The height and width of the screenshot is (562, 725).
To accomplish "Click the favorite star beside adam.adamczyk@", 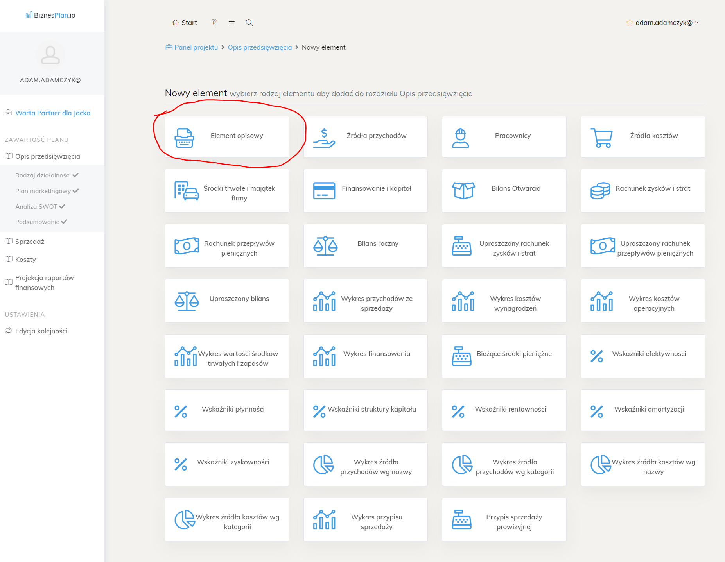I will [630, 23].
